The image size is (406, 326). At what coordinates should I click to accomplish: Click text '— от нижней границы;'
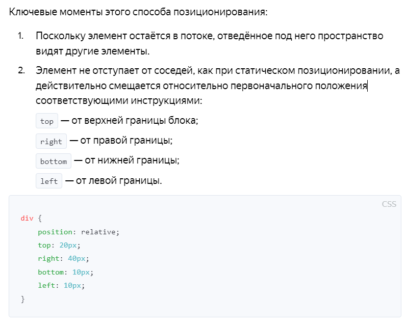pos(127,160)
